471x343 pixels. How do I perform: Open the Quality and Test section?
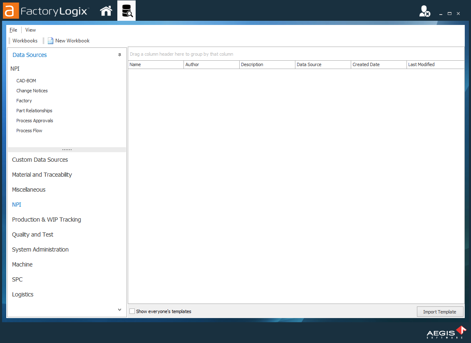click(x=32, y=234)
